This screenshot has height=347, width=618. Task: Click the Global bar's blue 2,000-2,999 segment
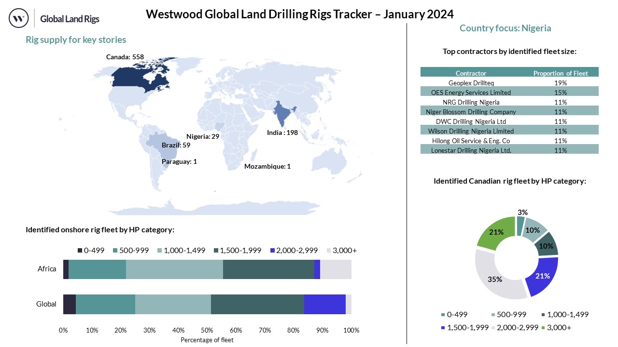coord(324,304)
